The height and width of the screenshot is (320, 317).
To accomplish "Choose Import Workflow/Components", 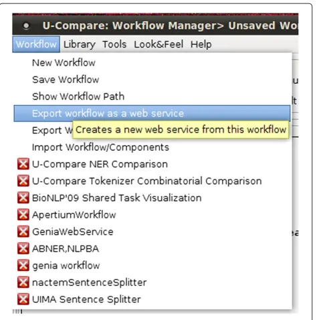I will [152, 147].
